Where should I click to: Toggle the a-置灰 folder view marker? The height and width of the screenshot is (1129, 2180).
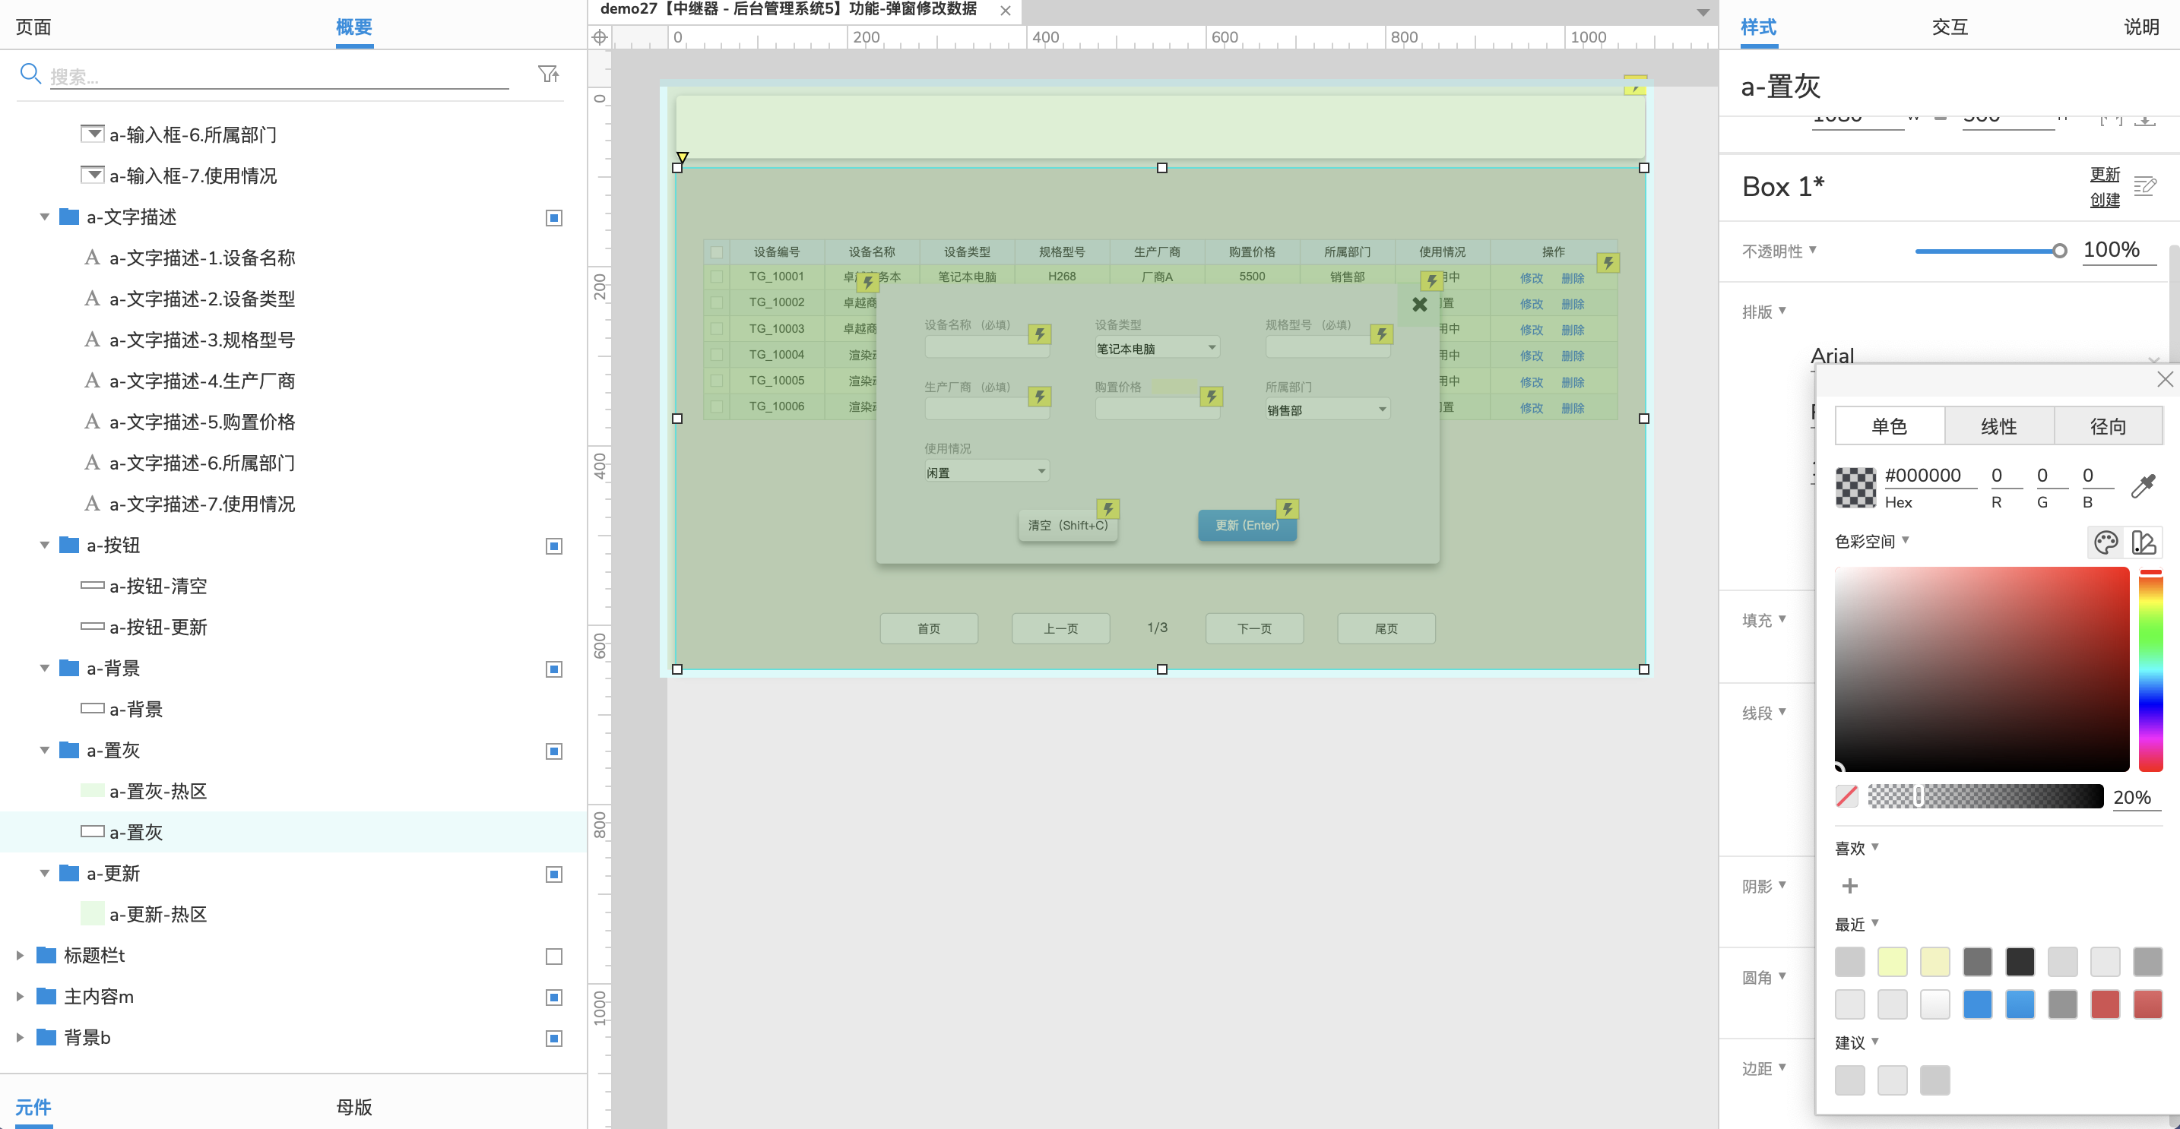coord(554,752)
